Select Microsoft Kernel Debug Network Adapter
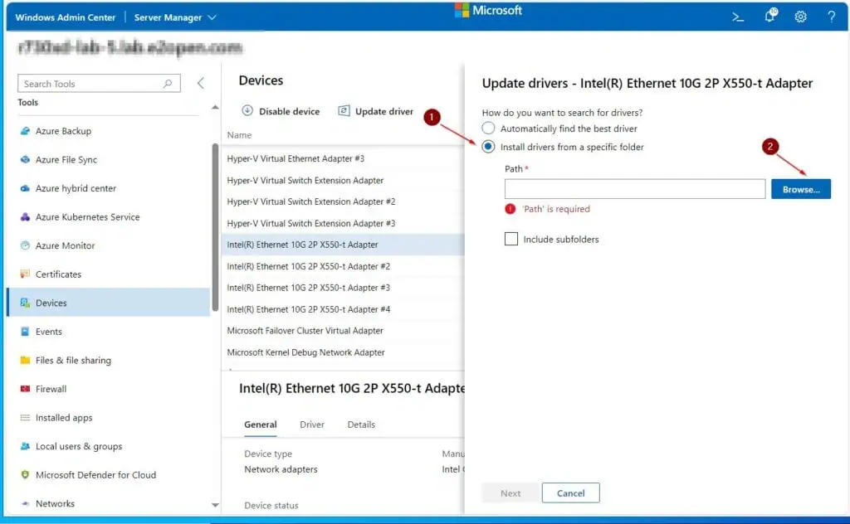This screenshot has width=850, height=524. 343,352
